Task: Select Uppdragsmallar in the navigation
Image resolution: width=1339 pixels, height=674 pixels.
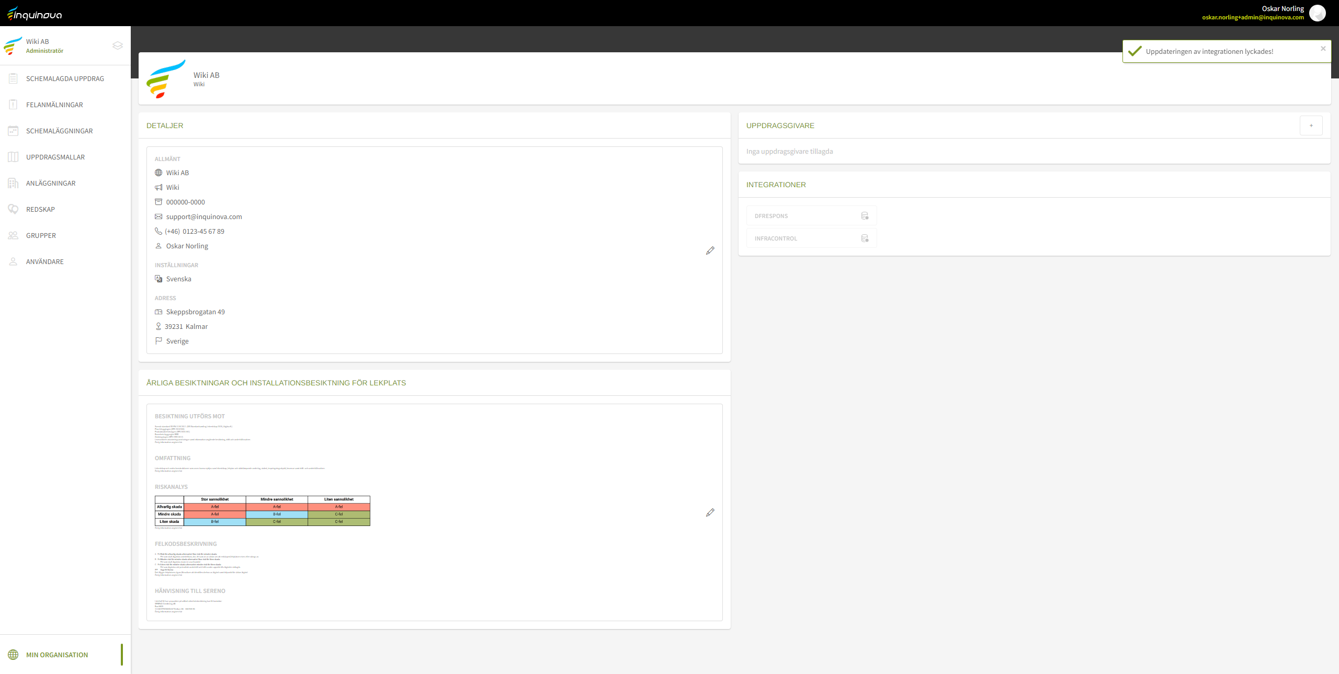Action: pyautogui.click(x=55, y=157)
